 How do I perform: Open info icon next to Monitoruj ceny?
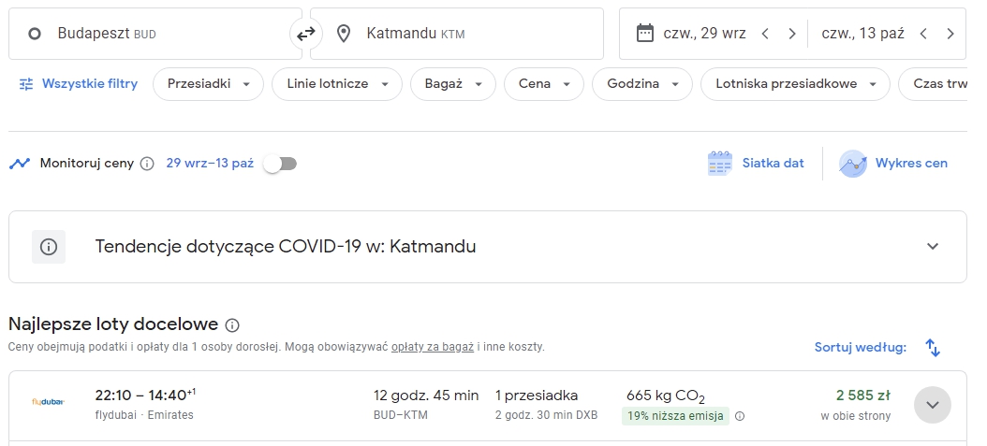[147, 164]
